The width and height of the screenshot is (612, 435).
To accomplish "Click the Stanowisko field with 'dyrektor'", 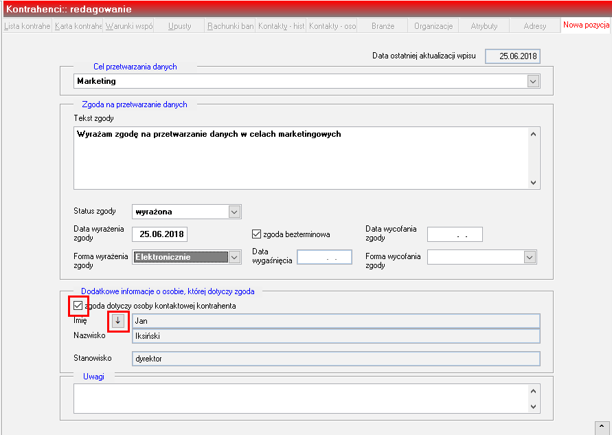I will 336,359.
